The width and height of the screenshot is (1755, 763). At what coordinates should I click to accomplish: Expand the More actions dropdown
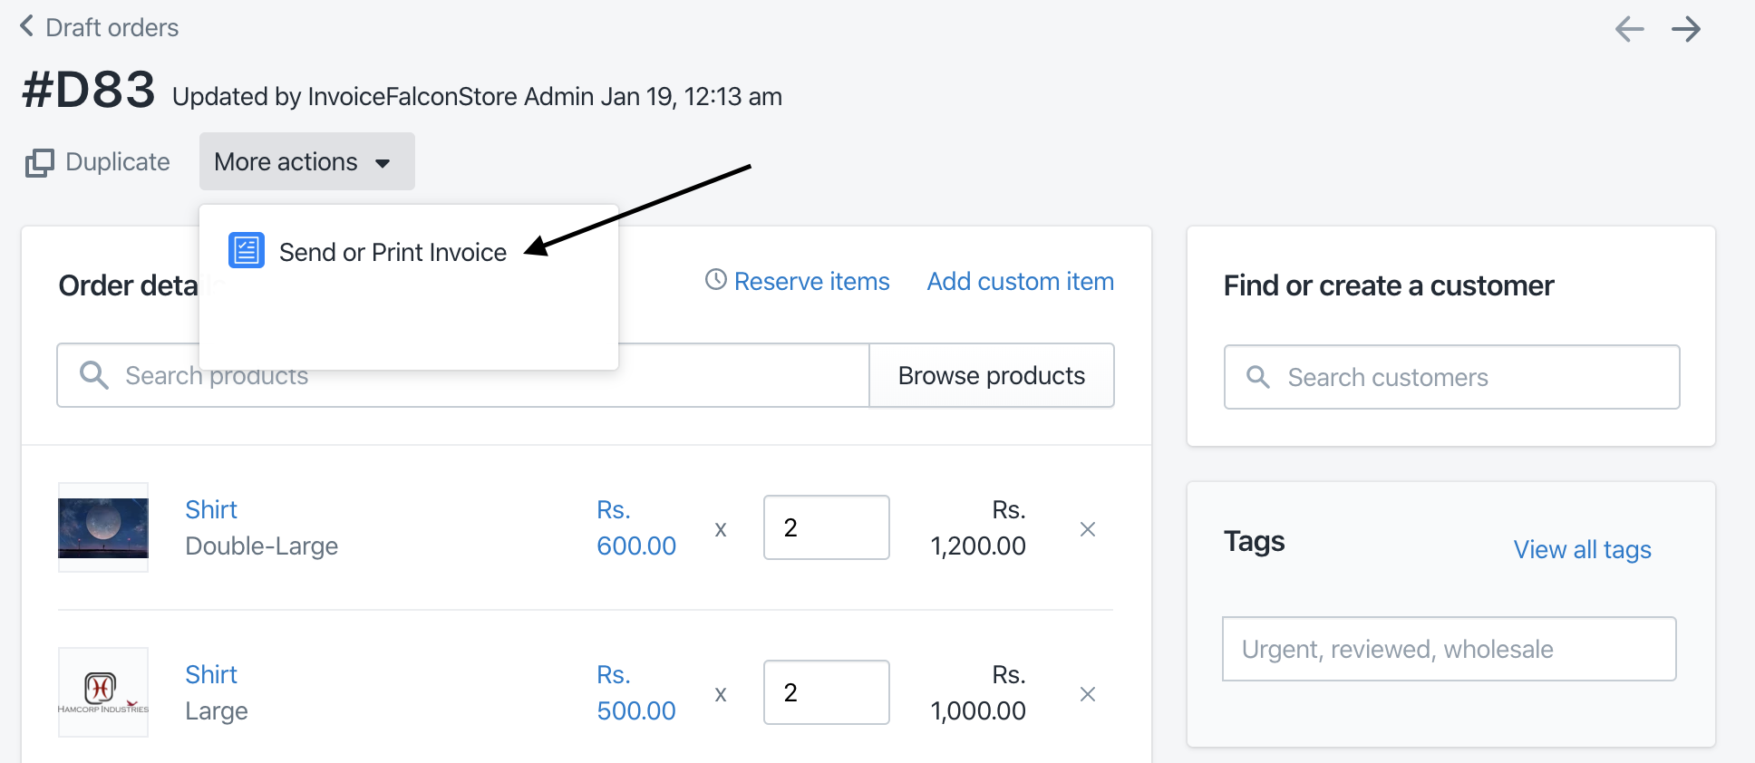307,161
